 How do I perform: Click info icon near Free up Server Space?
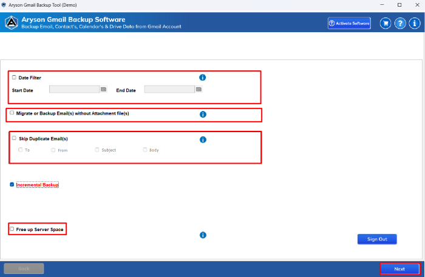[x=203, y=235]
